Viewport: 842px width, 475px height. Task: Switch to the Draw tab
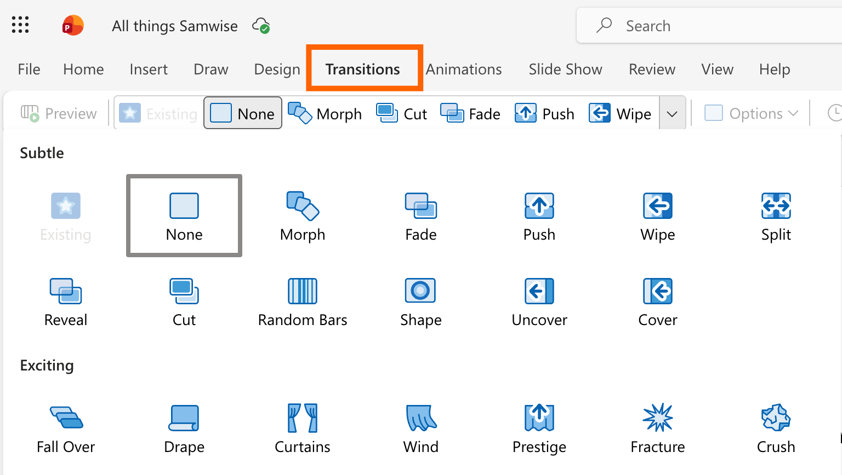211,69
